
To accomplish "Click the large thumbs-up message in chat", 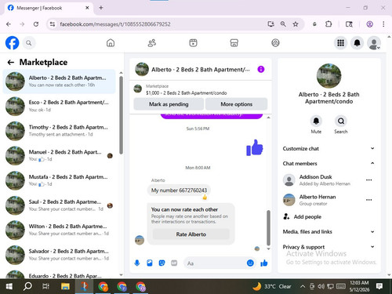I will tap(255, 147).
